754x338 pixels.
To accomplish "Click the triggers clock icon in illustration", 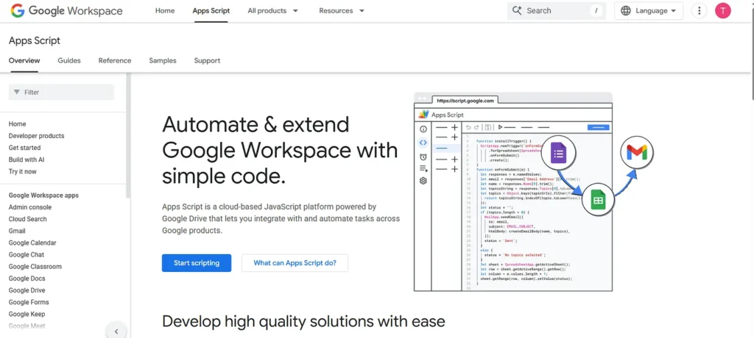I will [x=423, y=157].
